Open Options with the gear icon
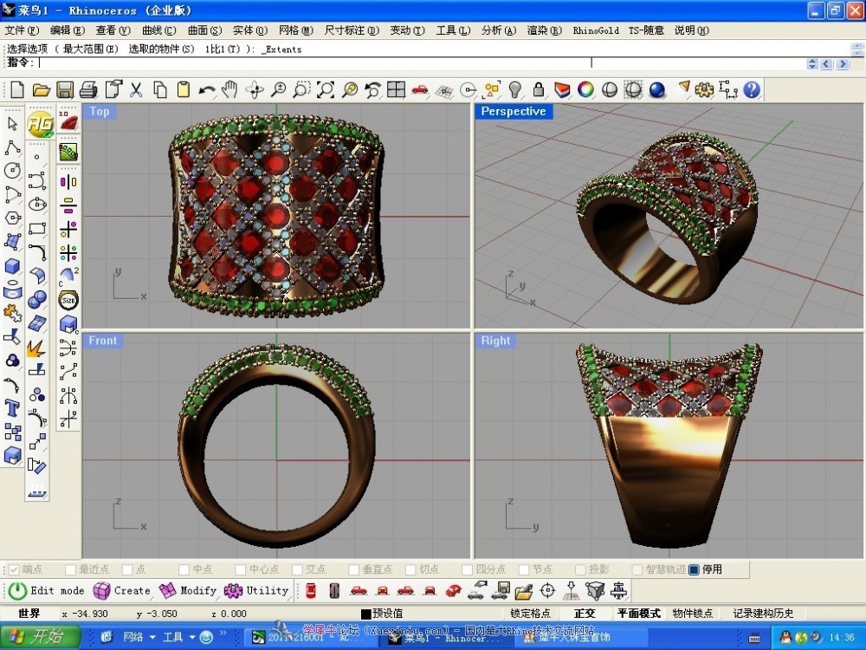The image size is (866, 650). tap(704, 89)
